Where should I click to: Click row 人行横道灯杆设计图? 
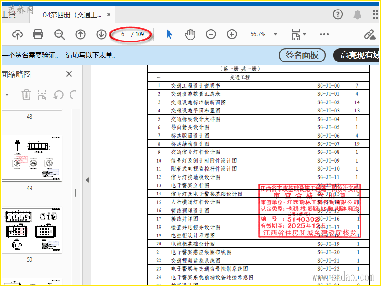(x=258, y=202)
